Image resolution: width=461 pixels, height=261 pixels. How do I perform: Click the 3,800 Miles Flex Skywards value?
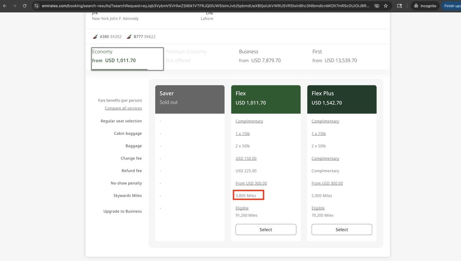tap(246, 196)
